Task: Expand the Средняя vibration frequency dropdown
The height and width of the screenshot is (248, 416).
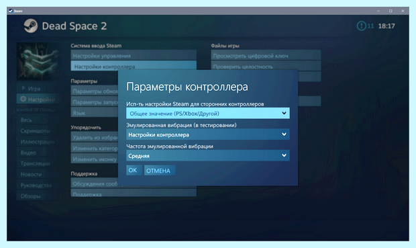Action: click(208, 155)
